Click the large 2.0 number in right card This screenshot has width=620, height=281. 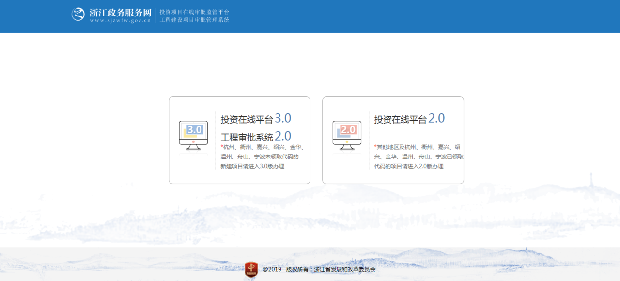[436, 118]
